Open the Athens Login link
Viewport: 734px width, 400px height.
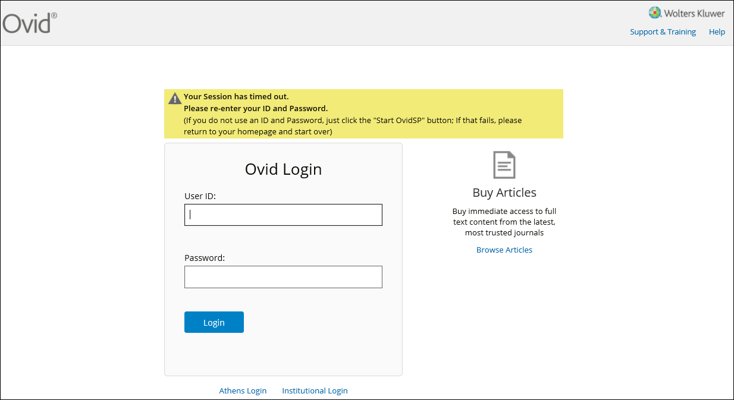click(x=243, y=390)
